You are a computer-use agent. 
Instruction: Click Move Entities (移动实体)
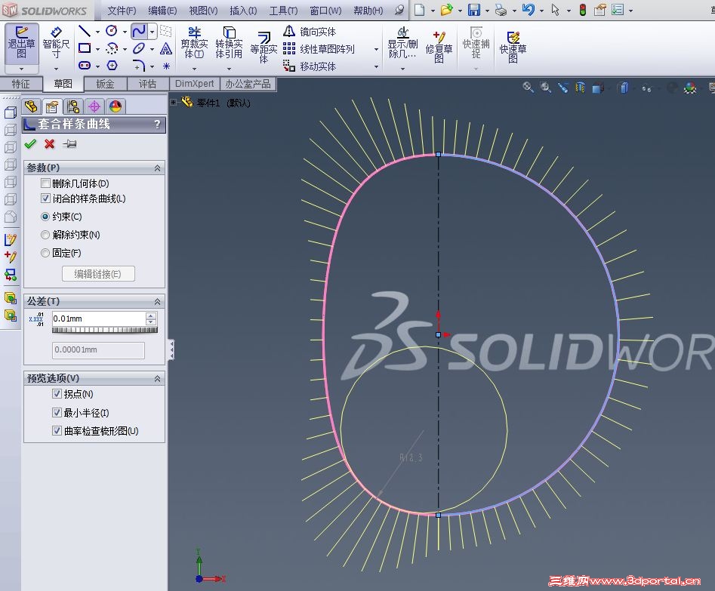click(309, 66)
